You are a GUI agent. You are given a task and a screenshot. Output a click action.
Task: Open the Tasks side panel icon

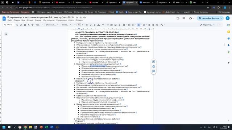coord(229,39)
